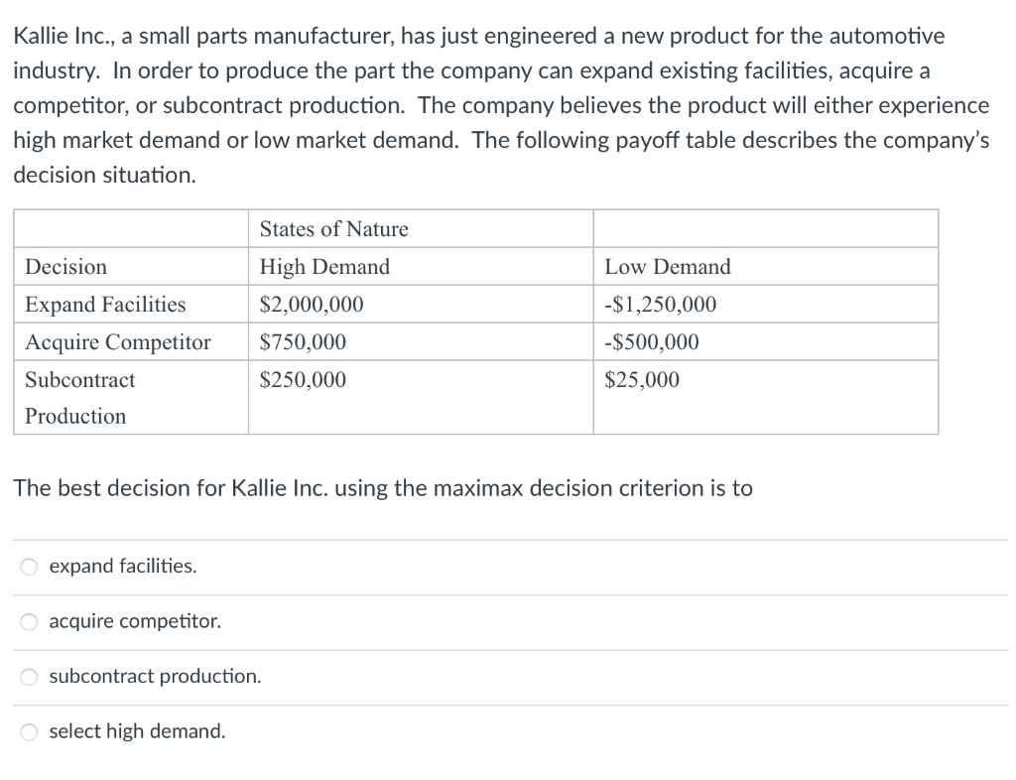The width and height of the screenshot is (1016, 780).
Task: Click the $2,000,000 payoff value cell
Action: click(313, 304)
